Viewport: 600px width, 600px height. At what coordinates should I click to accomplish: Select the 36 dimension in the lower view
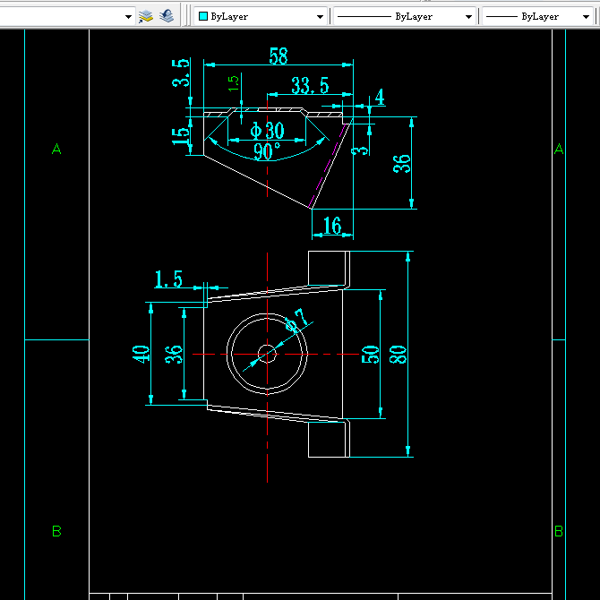pyautogui.click(x=174, y=354)
